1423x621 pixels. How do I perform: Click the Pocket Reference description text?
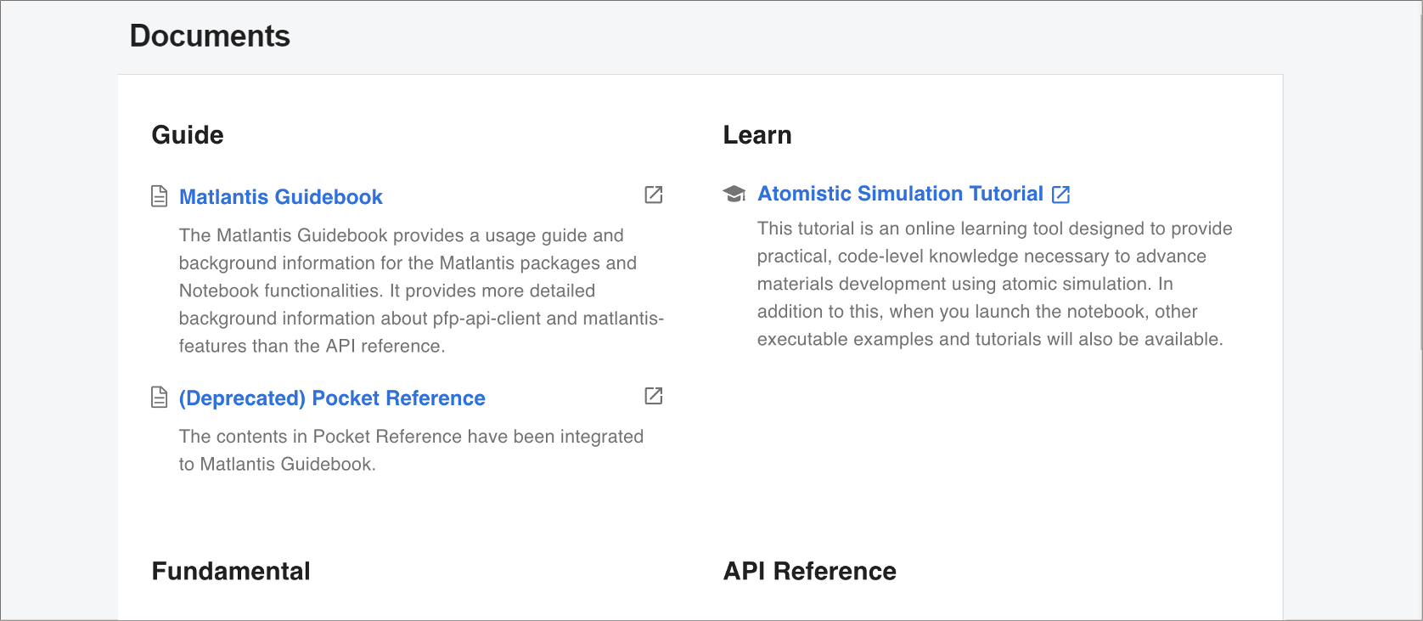(411, 450)
